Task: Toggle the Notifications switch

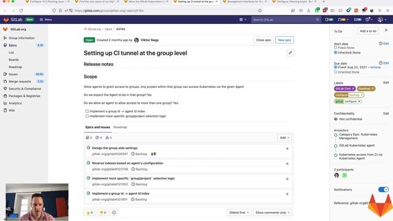Action: [383, 190]
